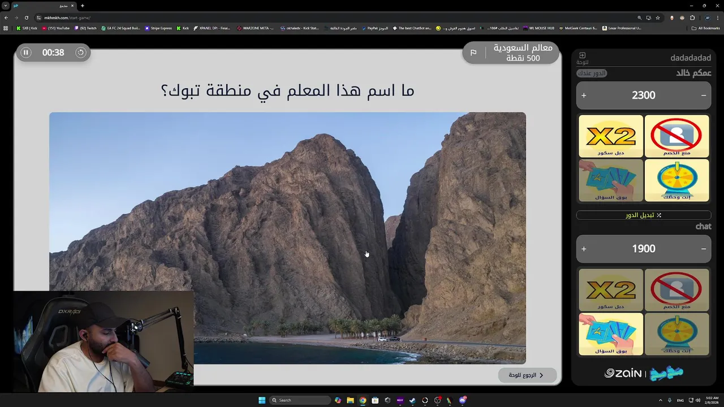Click الرجوع للوحة return to board button

pyautogui.click(x=527, y=375)
